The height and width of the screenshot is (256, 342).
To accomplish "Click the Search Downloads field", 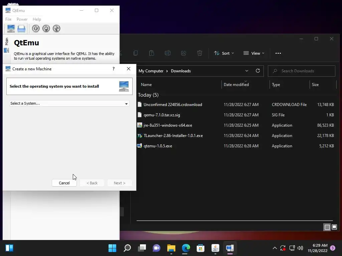I will [x=302, y=71].
